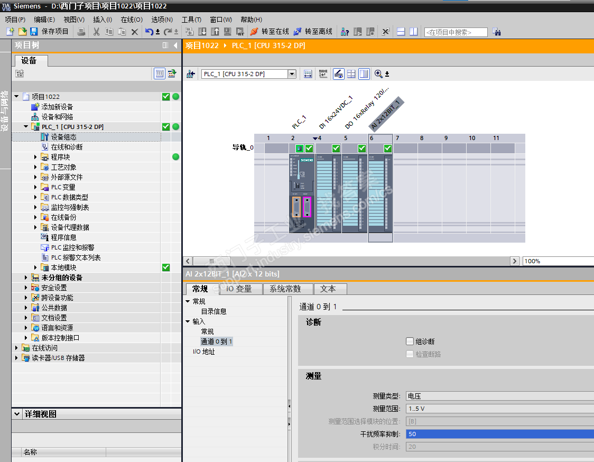Select 添加新设备 in the project tree
Screen dimensions: 594x462
tap(57, 107)
